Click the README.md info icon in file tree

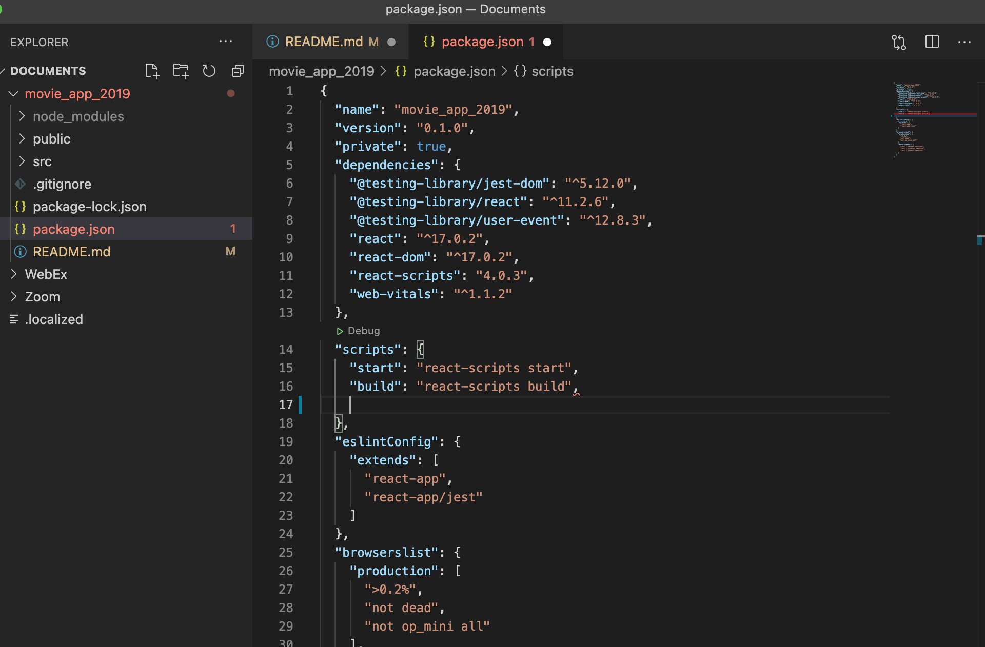21,251
